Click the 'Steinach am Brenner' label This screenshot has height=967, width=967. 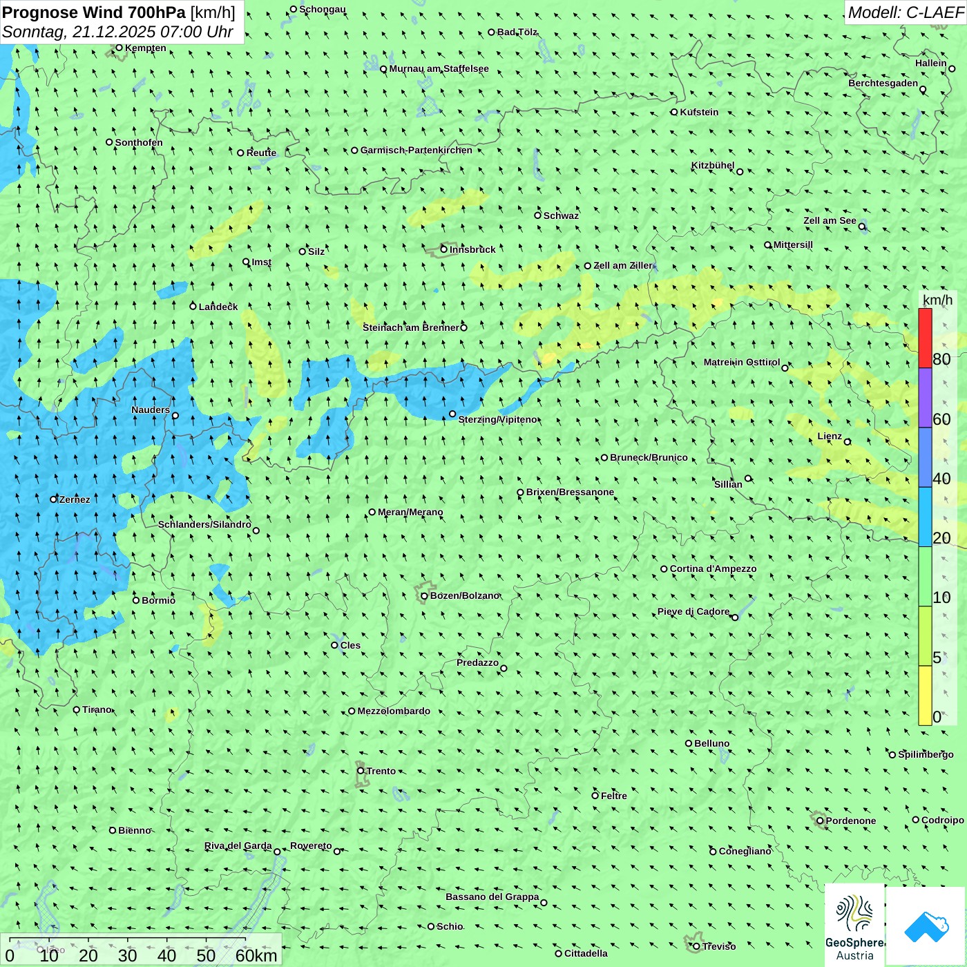(x=411, y=327)
